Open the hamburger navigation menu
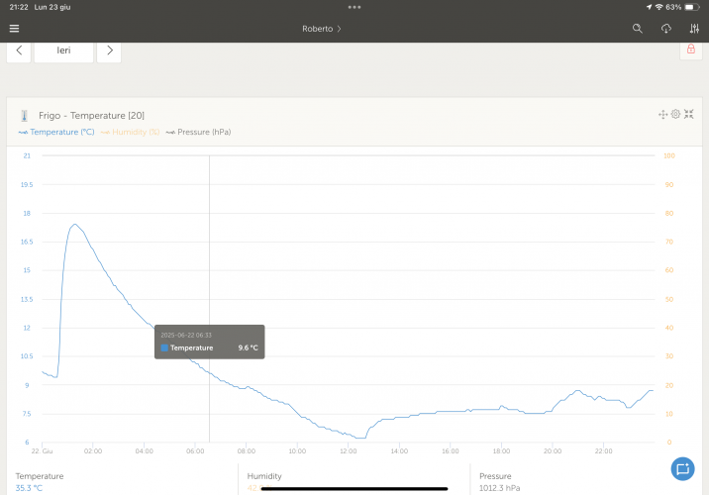709x495 pixels. [14, 29]
